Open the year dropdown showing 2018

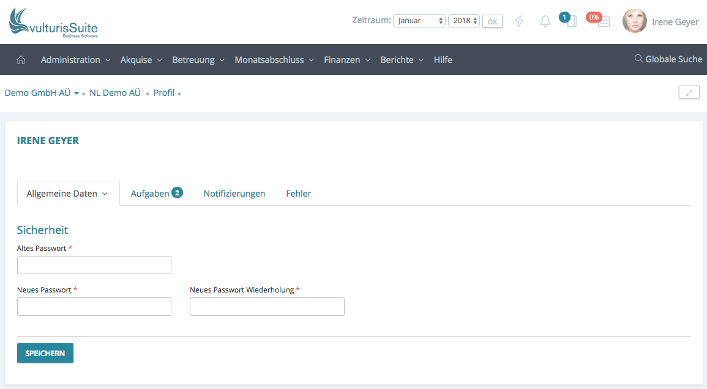[x=463, y=21]
